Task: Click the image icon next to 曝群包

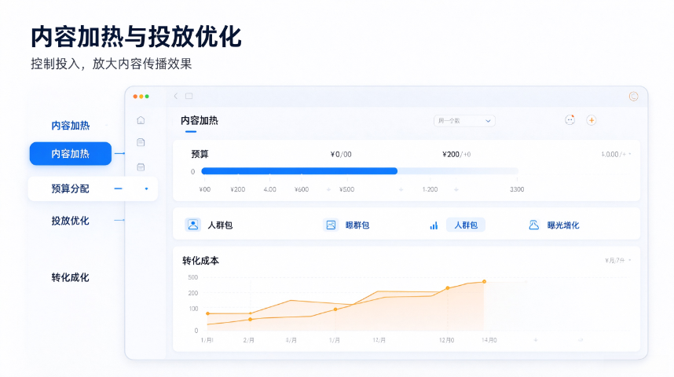Action: tap(331, 225)
